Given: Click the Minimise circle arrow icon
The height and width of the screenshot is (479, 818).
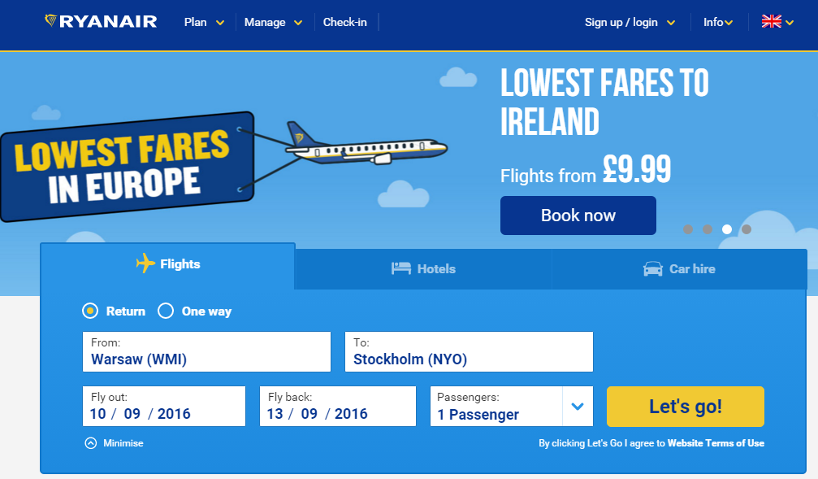Looking at the screenshot, I should (91, 443).
